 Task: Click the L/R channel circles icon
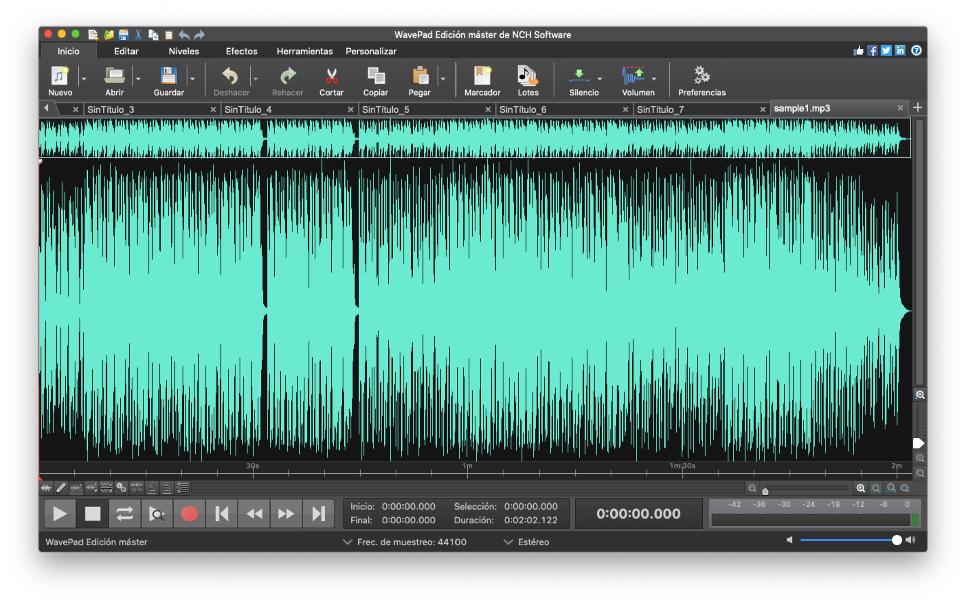(x=121, y=488)
